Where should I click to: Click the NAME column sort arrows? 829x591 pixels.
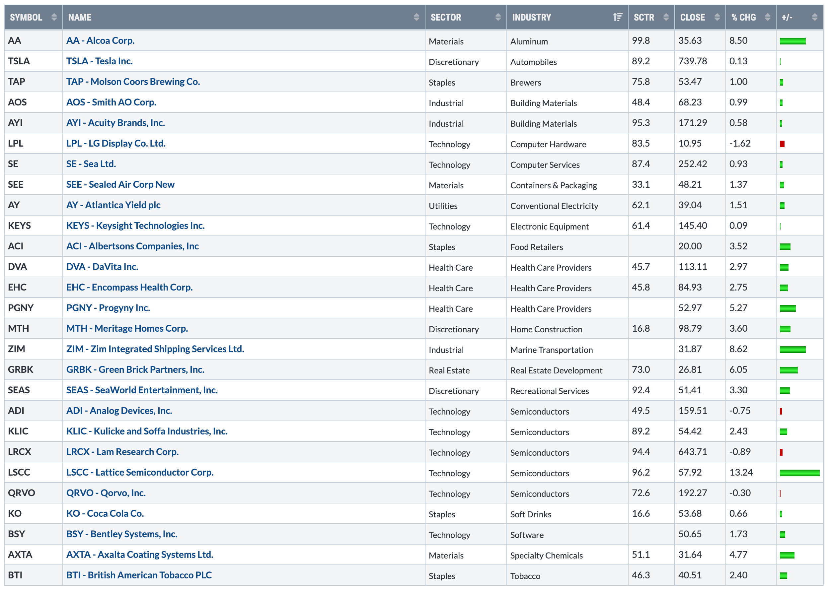pos(416,17)
